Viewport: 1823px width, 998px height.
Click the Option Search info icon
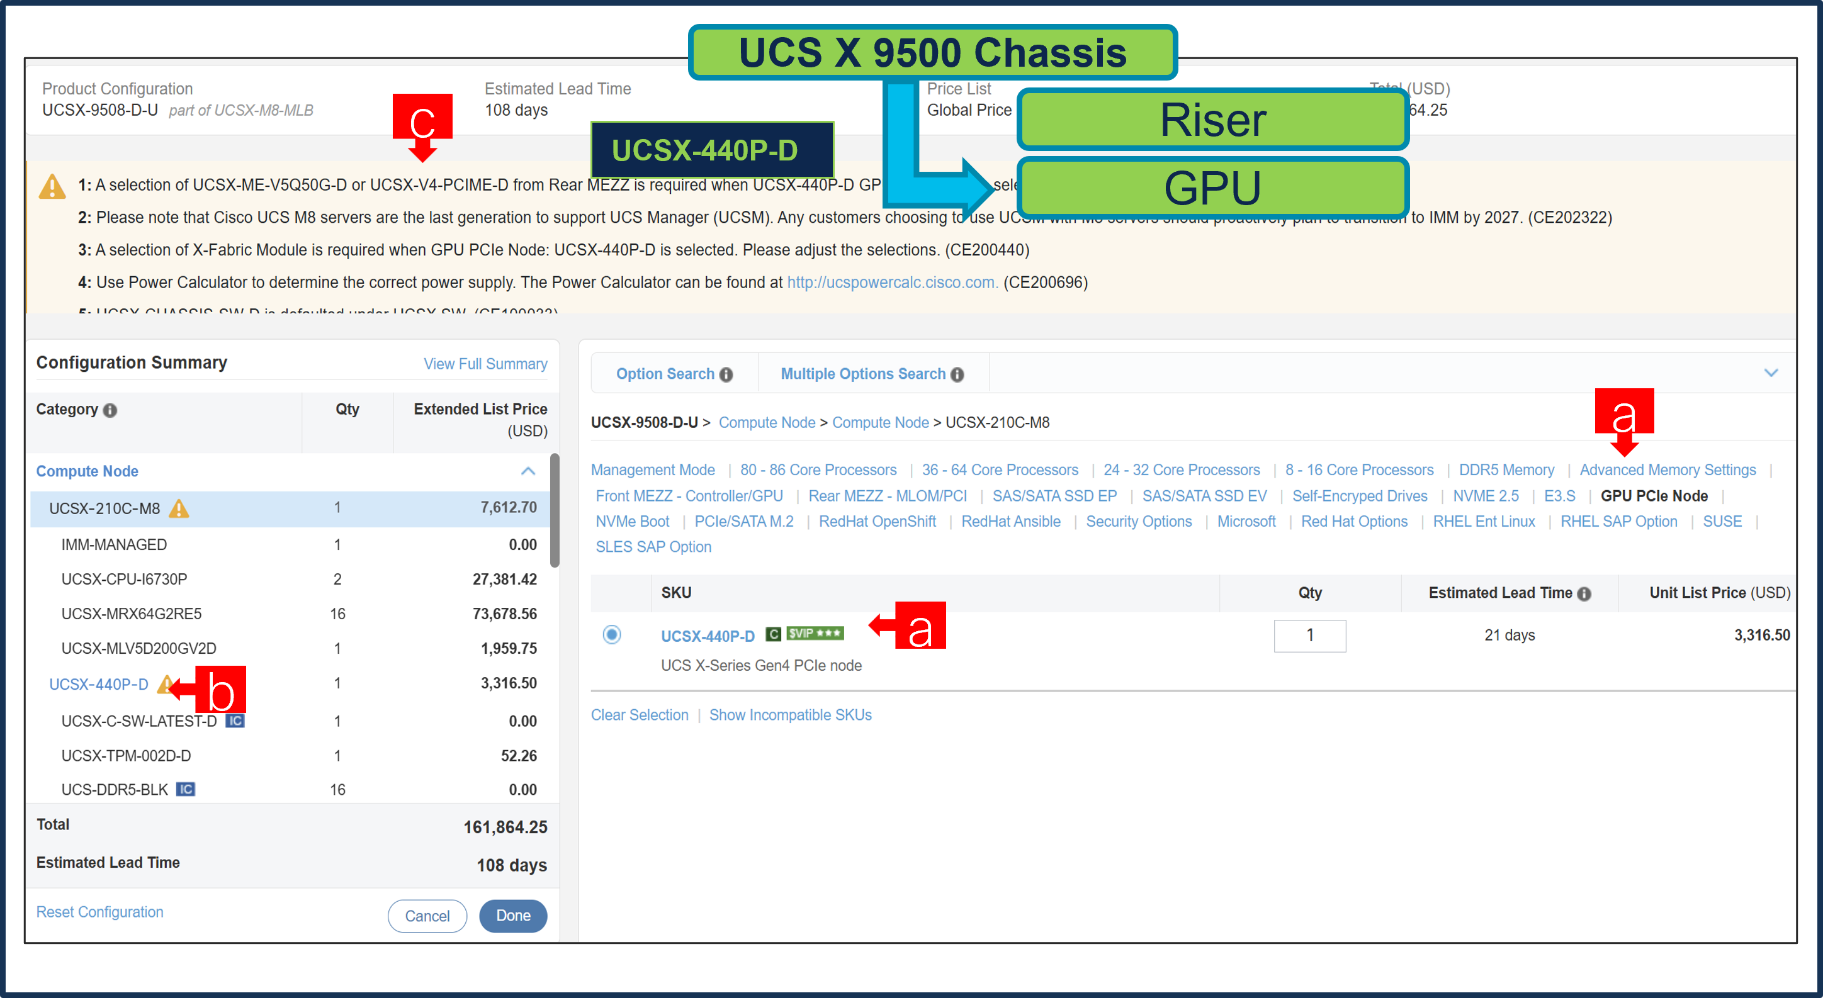pos(726,374)
